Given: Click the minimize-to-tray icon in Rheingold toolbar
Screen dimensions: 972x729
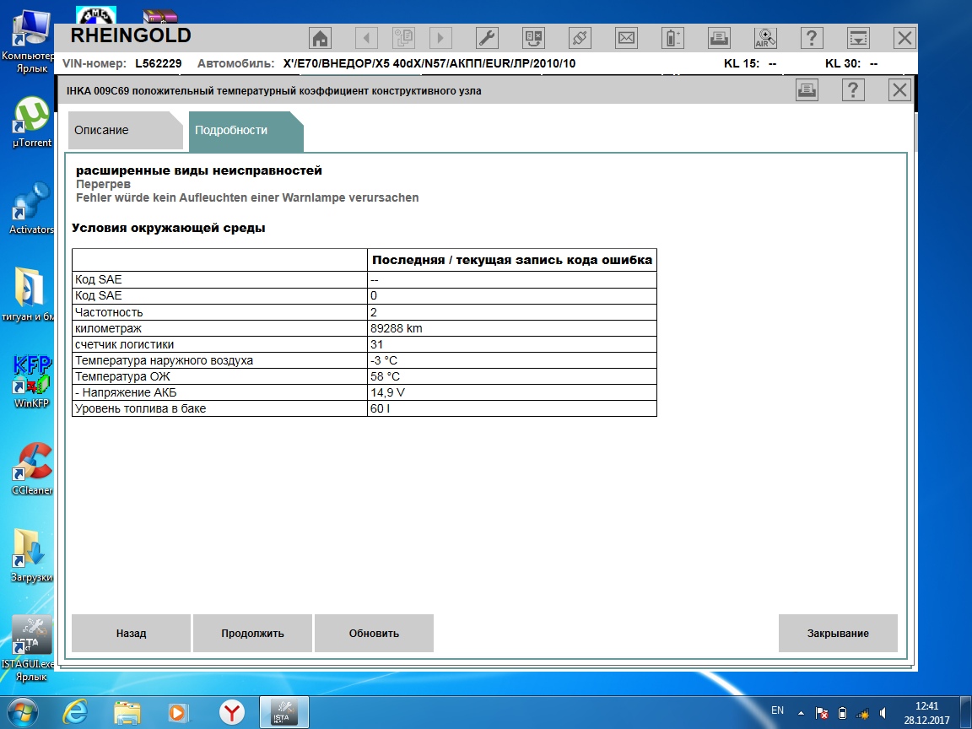Looking at the screenshot, I should [x=858, y=39].
